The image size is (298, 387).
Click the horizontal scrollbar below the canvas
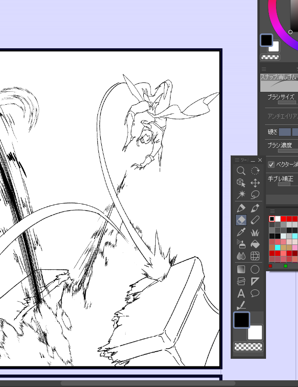148,384
